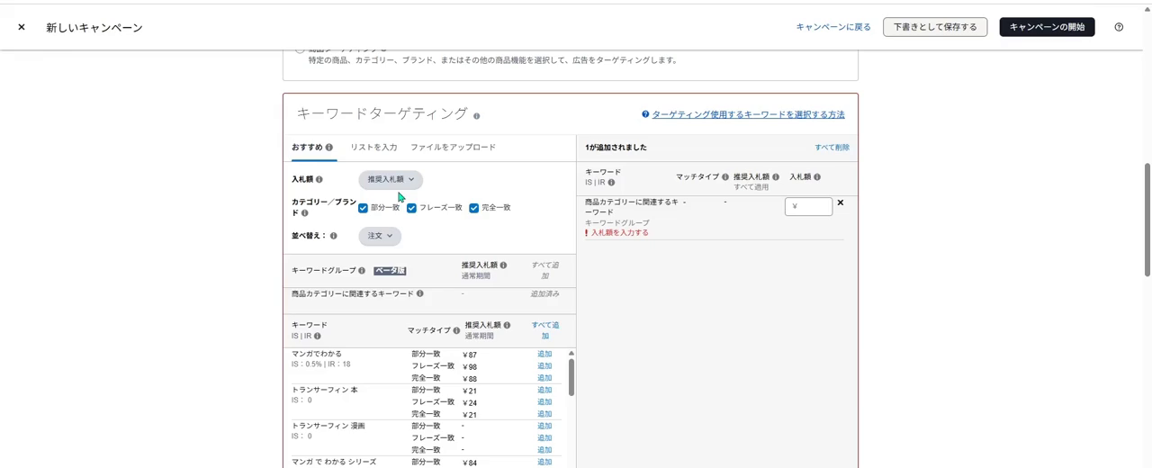Add トランサーフィン 漫画 部分一致 keyword

pyautogui.click(x=544, y=427)
